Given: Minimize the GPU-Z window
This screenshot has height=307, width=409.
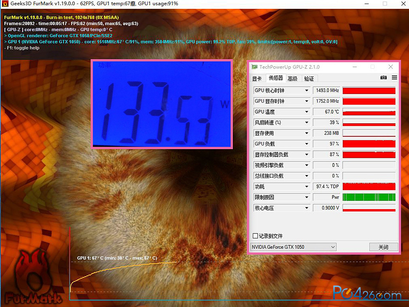Looking at the screenshot, I should pyautogui.click(x=355, y=67).
